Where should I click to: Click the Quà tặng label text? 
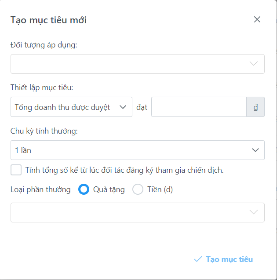pyautogui.click(x=109, y=189)
